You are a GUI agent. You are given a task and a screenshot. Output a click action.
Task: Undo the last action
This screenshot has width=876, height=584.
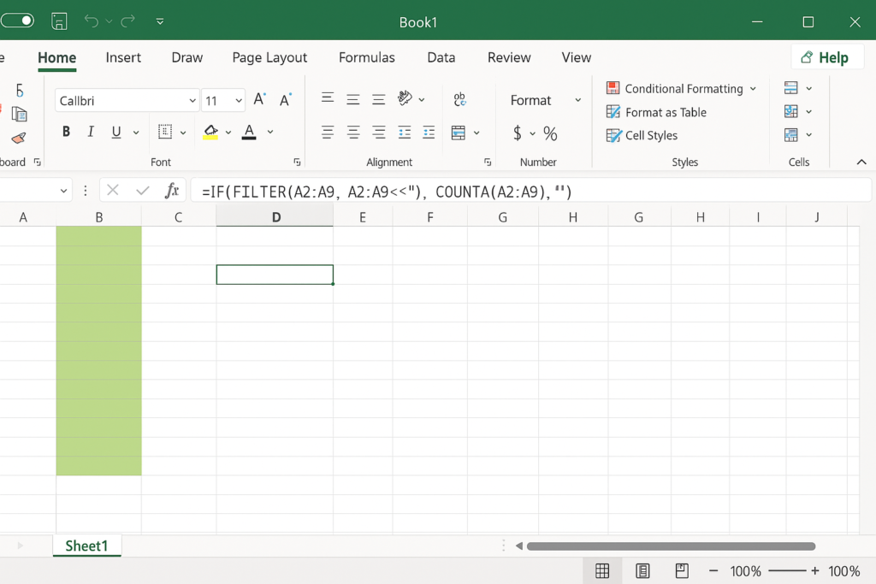[x=91, y=21]
